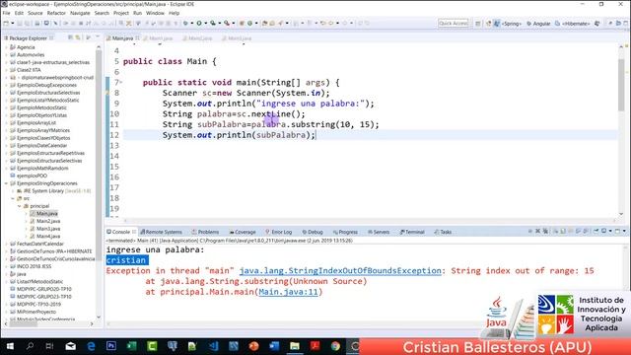
Task: Click the highlighted 'cristian' console input text
Action: (127, 260)
